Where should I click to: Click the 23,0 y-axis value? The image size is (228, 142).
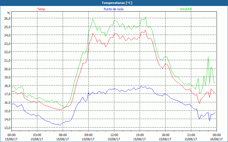8,44
